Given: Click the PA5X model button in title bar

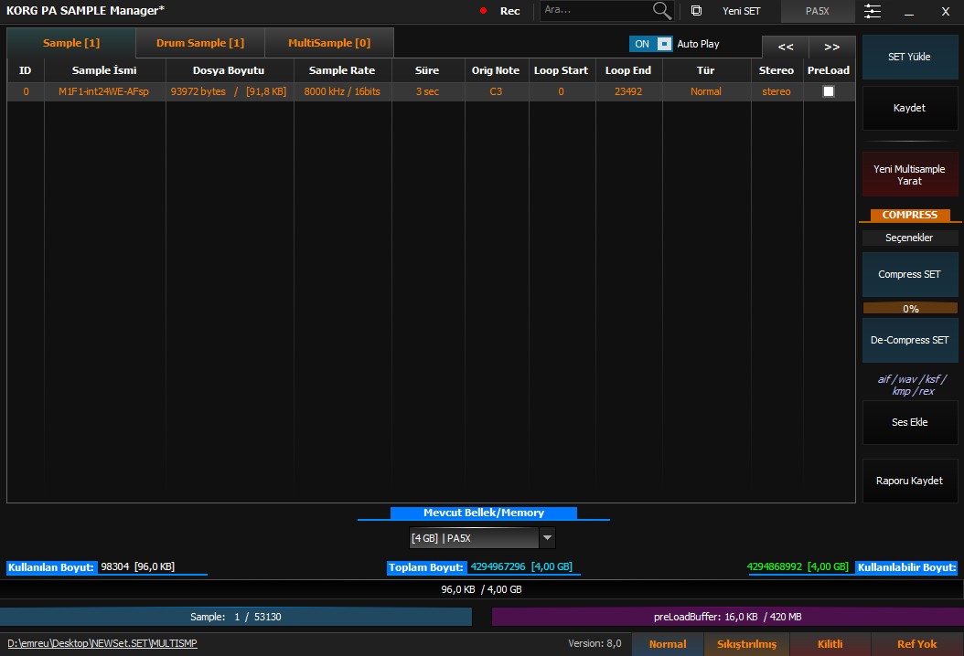Looking at the screenshot, I should point(818,11).
